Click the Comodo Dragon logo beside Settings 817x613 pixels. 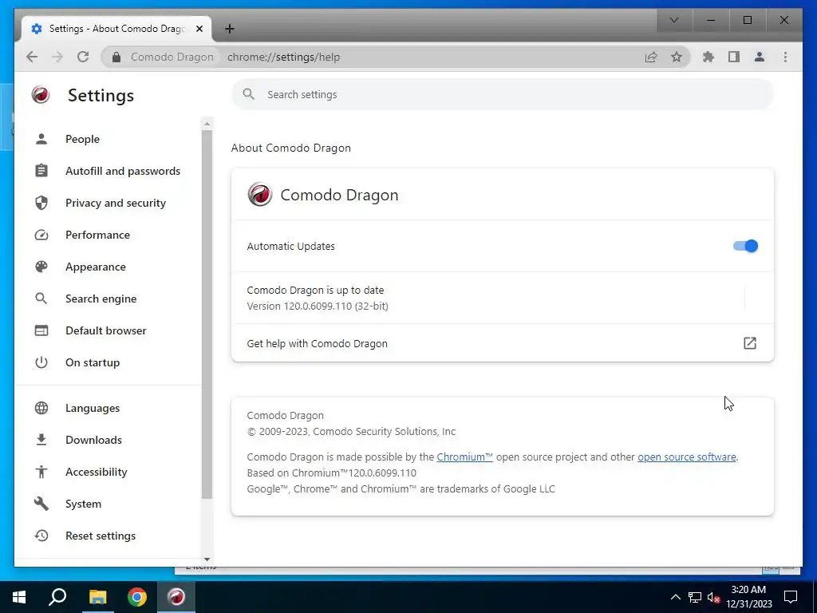pyautogui.click(x=41, y=95)
